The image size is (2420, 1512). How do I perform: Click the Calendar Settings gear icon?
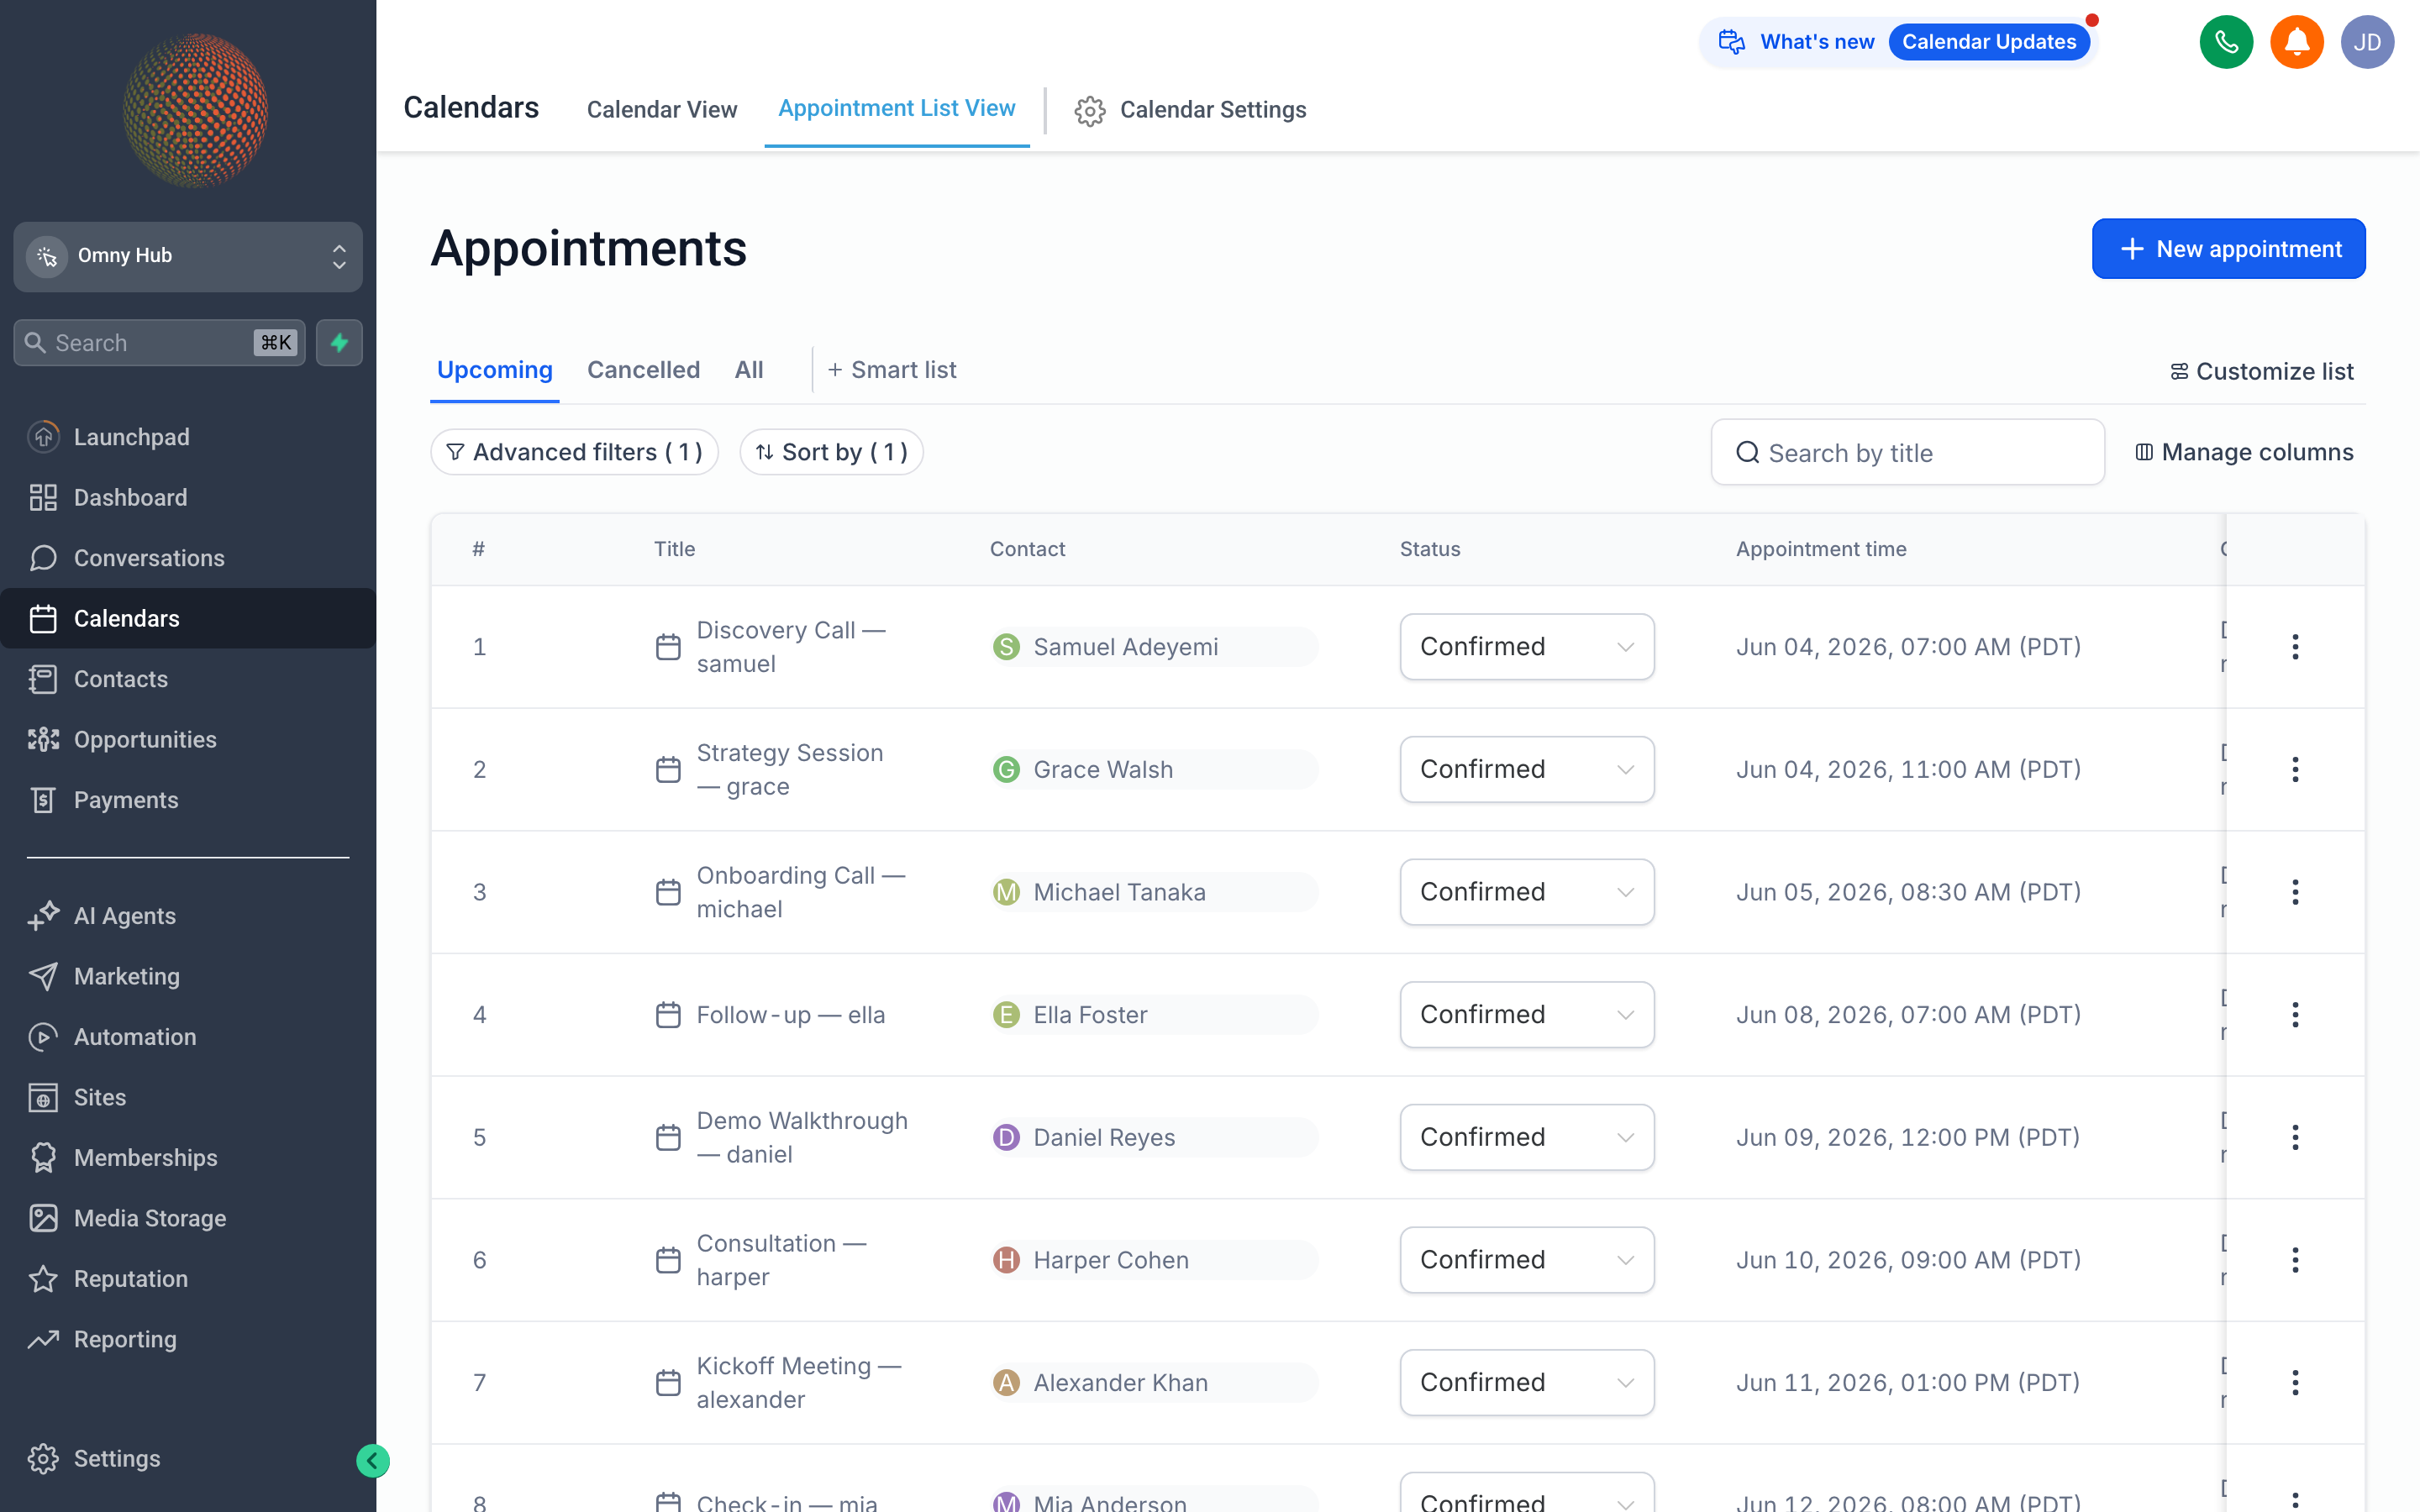point(1090,110)
